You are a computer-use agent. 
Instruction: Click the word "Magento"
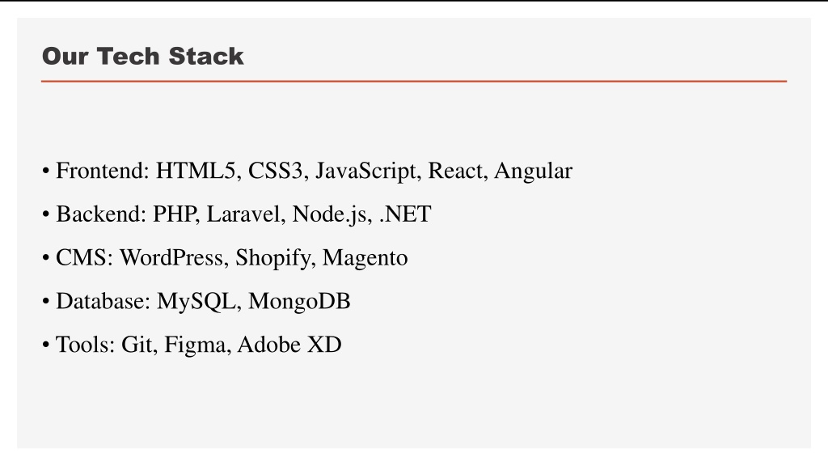coord(365,258)
